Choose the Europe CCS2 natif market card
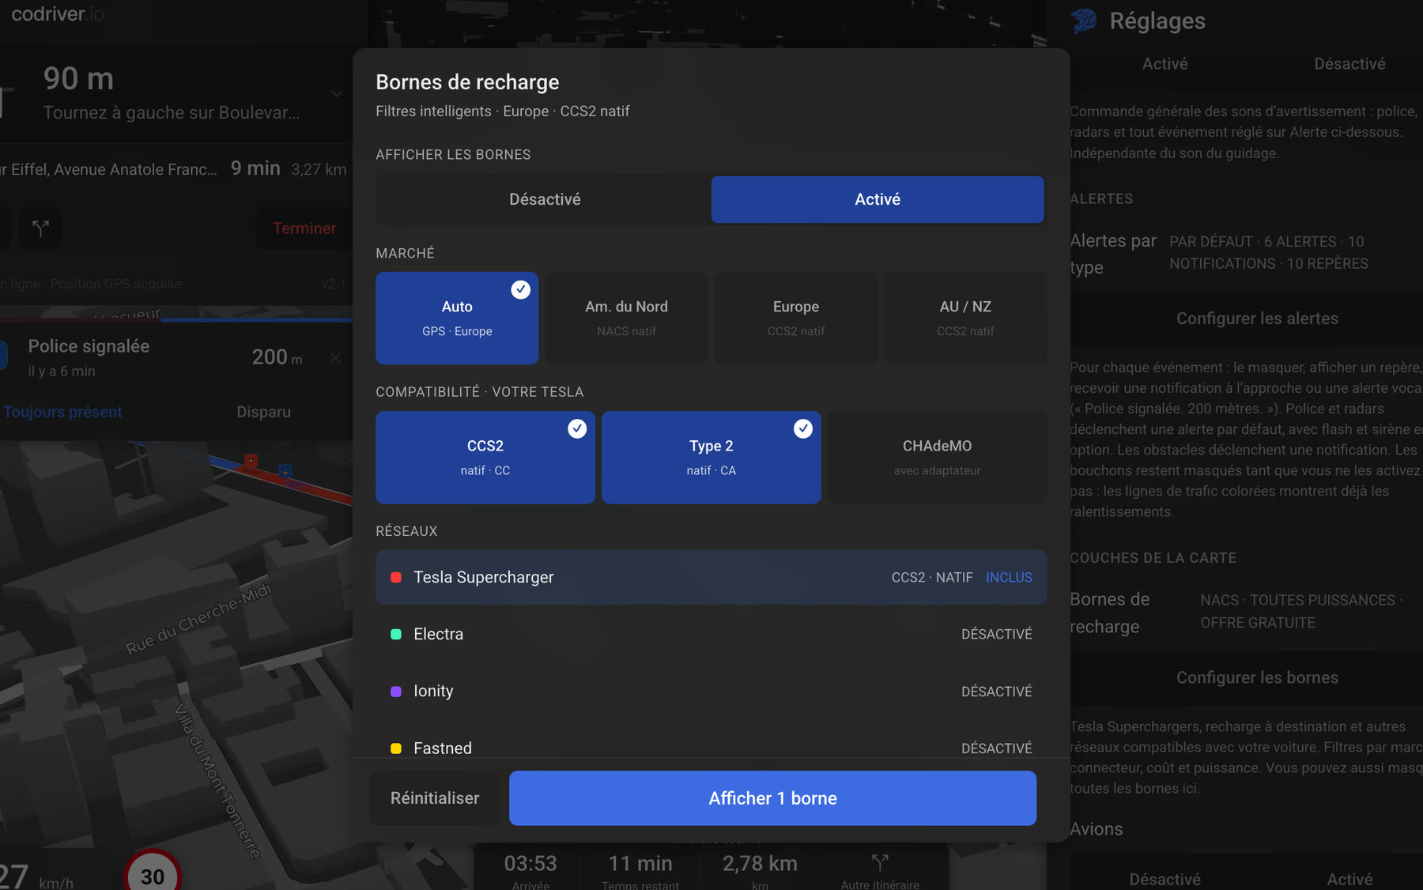Screen dimensions: 1423x890 pos(796,319)
